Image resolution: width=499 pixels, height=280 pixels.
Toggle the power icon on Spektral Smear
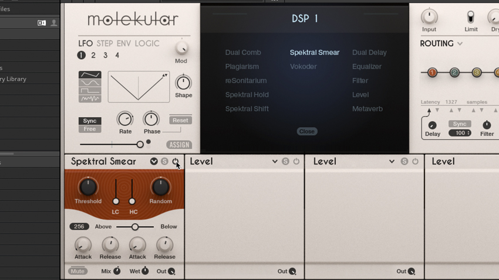pyautogui.click(x=176, y=161)
